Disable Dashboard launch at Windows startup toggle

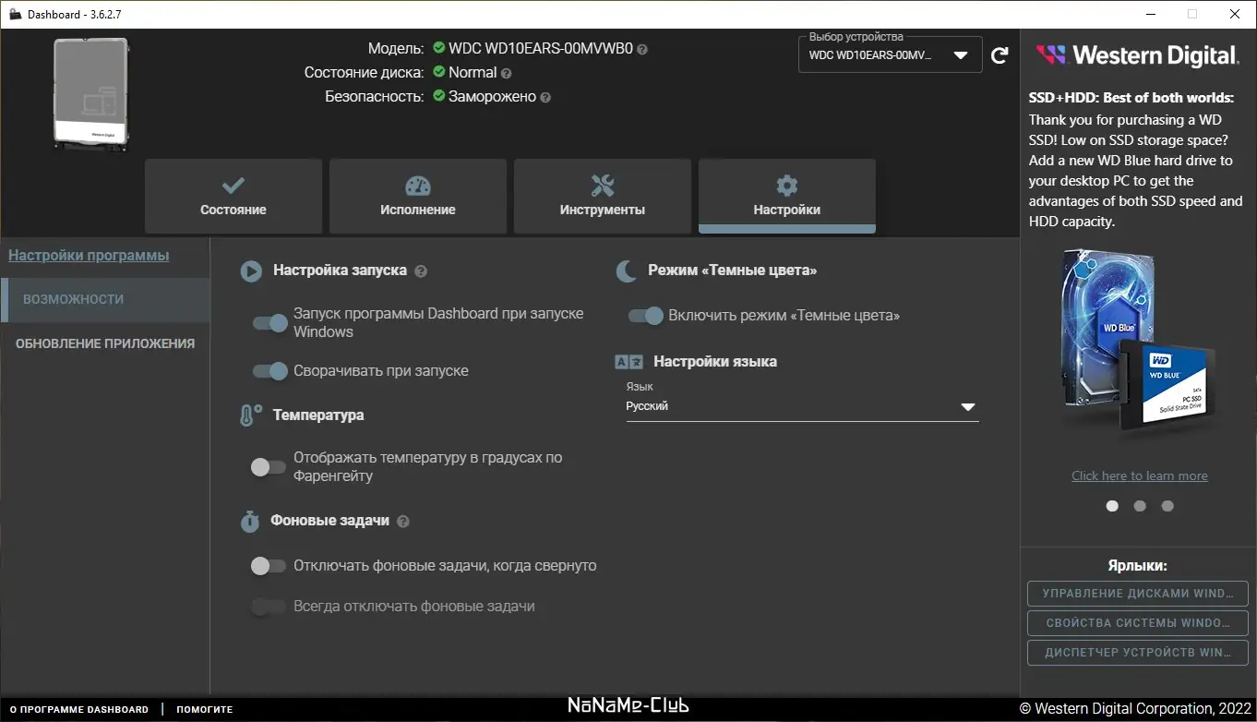269,322
